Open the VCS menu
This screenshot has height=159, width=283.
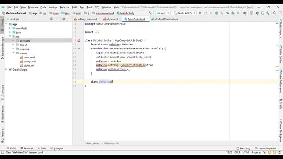coord(97,7)
